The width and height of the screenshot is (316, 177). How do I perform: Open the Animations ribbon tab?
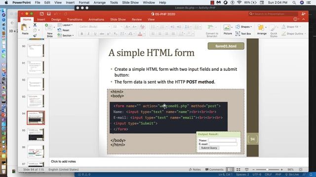(x=96, y=20)
